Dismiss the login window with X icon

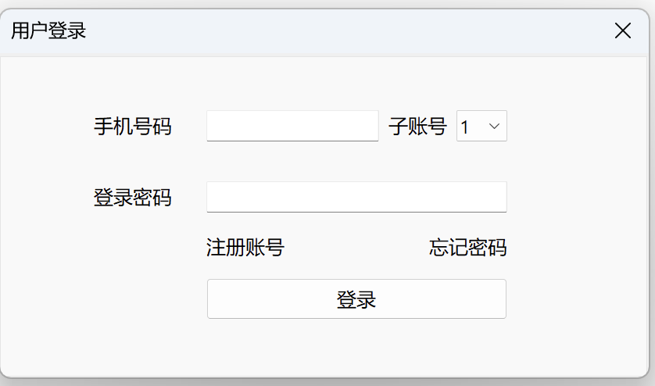point(623,31)
